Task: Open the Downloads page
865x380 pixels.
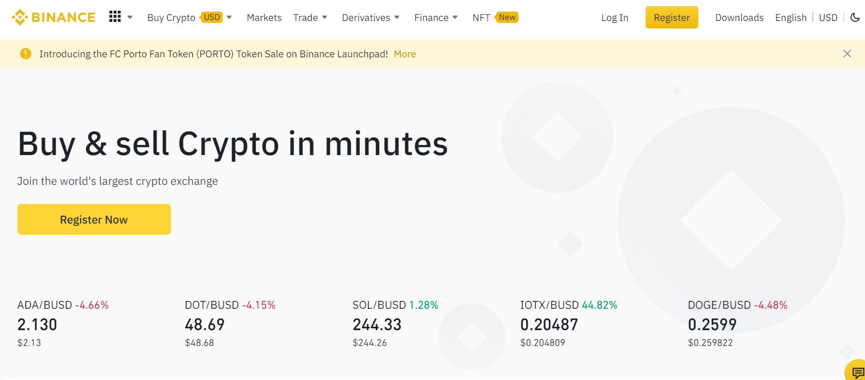Action: (x=739, y=18)
